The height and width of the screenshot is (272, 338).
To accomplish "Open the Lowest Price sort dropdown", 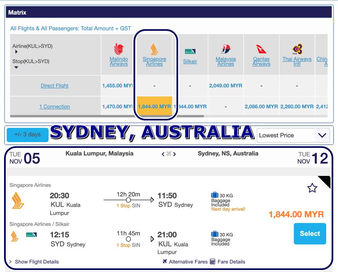I will tap(293, 135).
